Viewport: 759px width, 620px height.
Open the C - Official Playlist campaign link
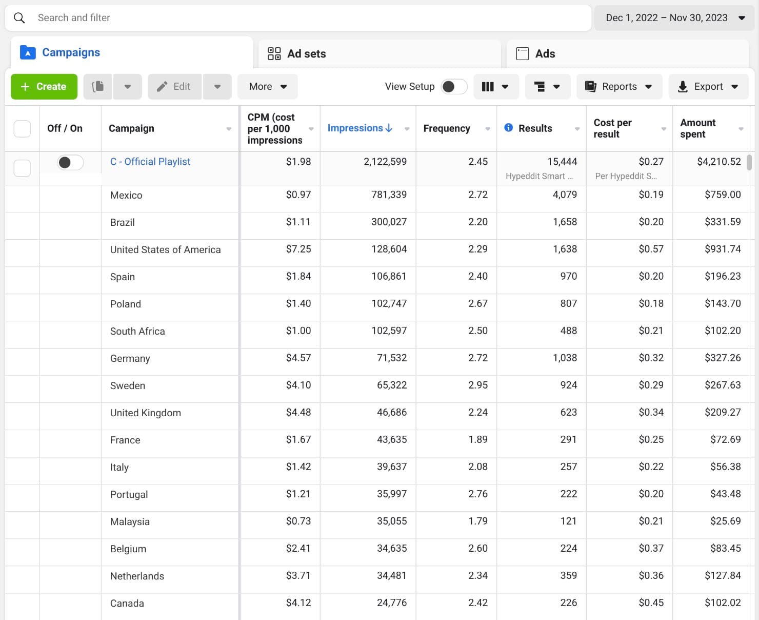tap(150, 161)
